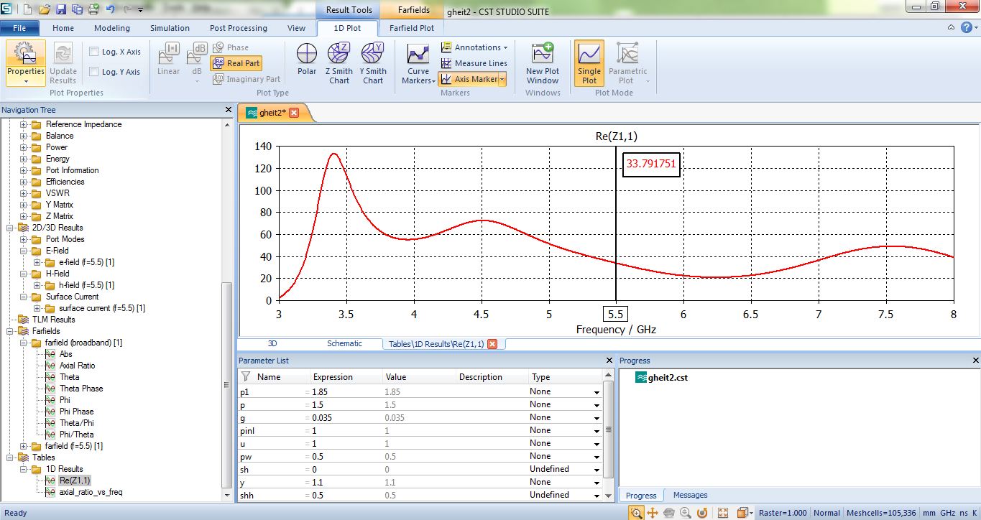Switch to the Simulation ribbon tab
The image size is (981, 520).
[x=170, y=28]
